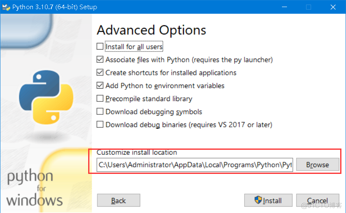Click the disabled maximize window button
The height and width of the screenshot is (213, 346).
pyautogui.click(x=308, y=7)
